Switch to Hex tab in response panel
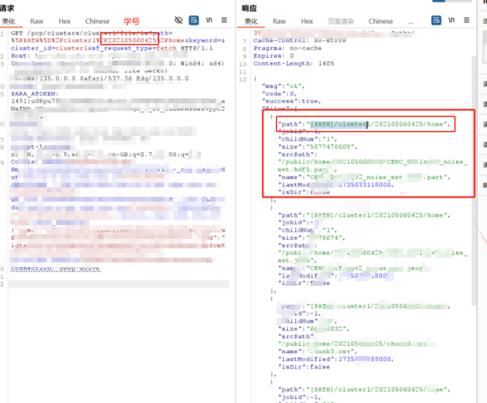The width and height of the screenshot is (487, 403). point(307,21)
